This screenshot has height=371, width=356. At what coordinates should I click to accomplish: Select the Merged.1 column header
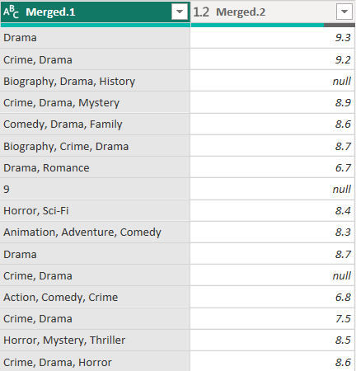(96, 12)
